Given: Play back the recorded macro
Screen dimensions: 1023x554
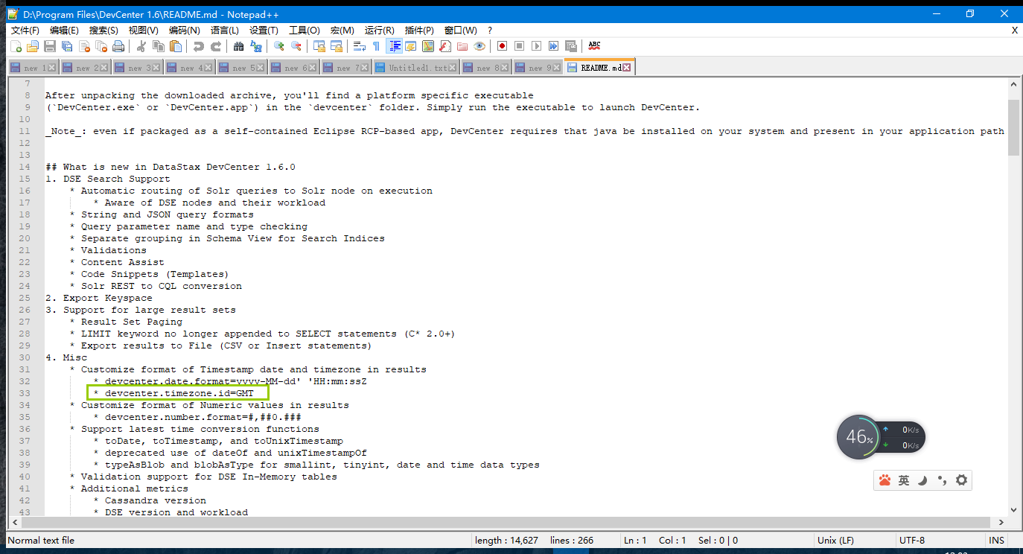Looking at the screenshot, I should pos(537,46).
